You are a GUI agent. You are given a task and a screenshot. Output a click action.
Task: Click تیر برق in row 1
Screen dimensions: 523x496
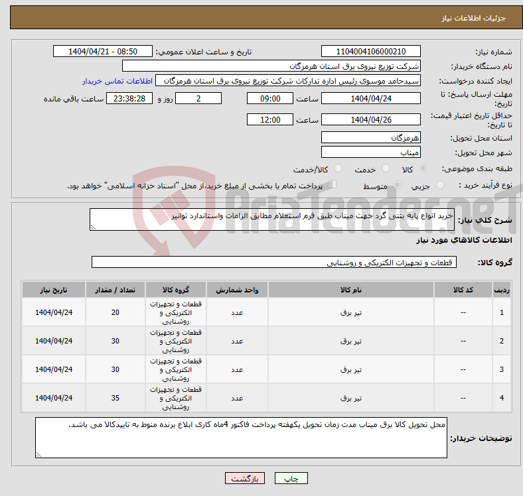coord(351,312)
